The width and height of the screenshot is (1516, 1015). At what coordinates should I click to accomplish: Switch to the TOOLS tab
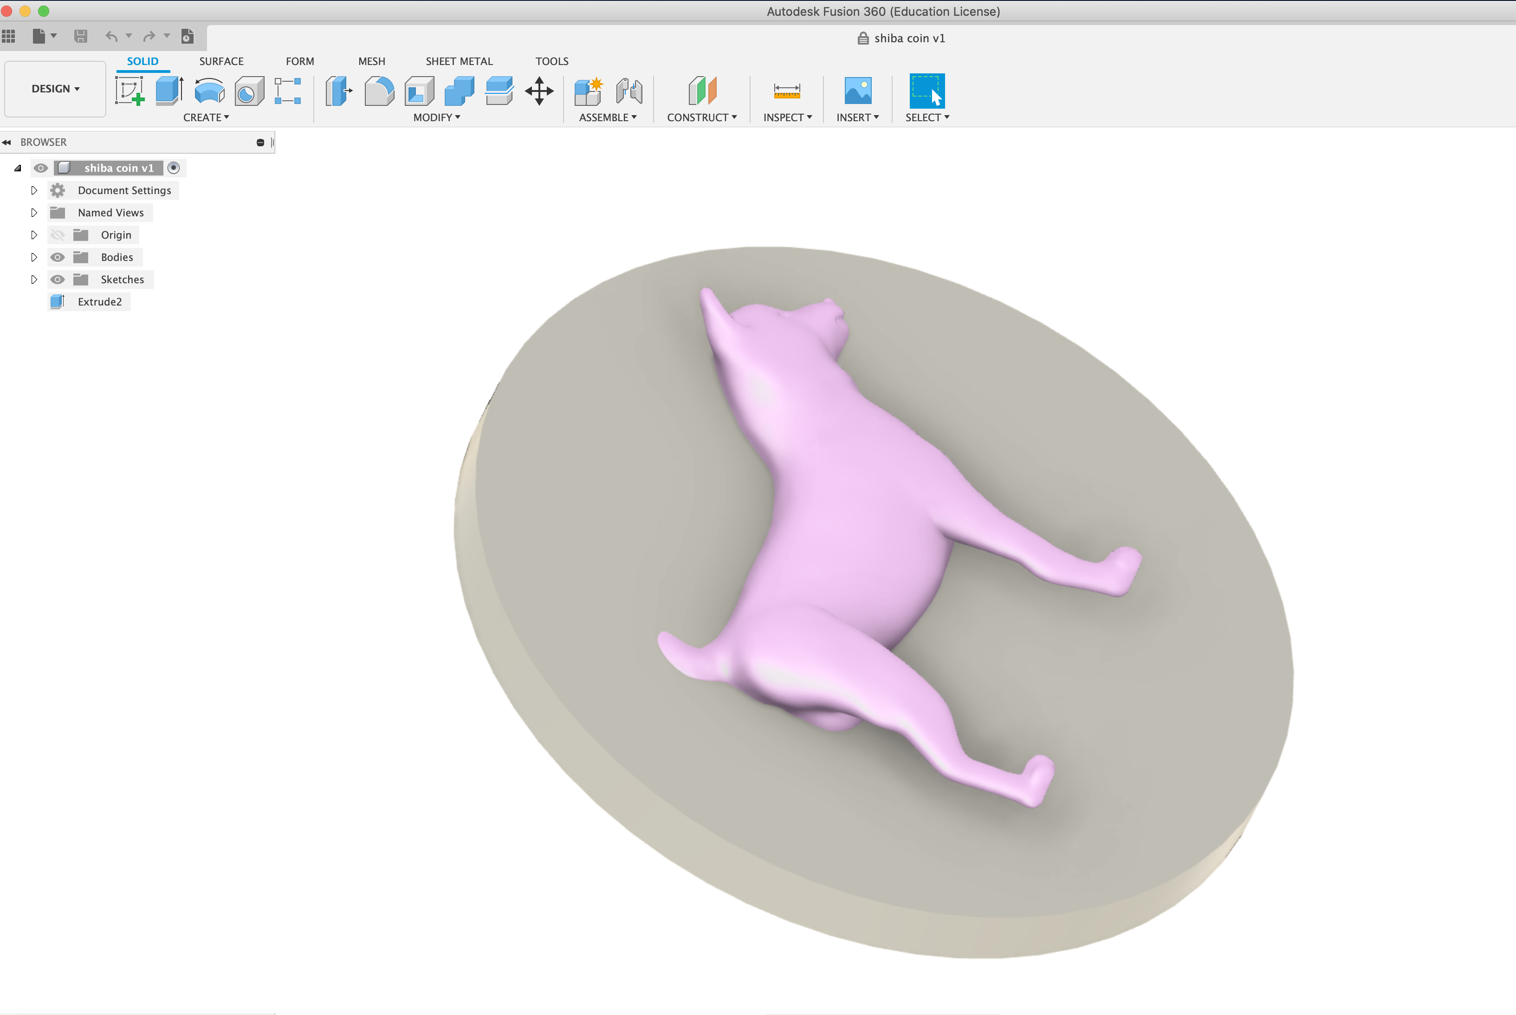click(x=552, y=61)
